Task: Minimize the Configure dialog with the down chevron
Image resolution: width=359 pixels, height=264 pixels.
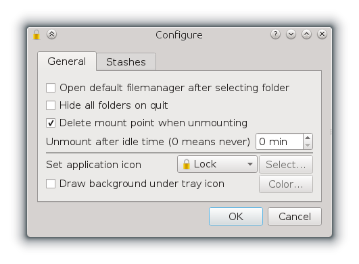Action: pyautogui.click(x=291, y=34)
